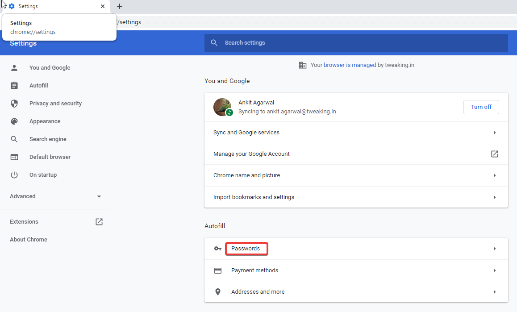The image size is (517, 312).
Task: Turn off sync for Ankit Agarwal
Action: click(x=481, y=107)
